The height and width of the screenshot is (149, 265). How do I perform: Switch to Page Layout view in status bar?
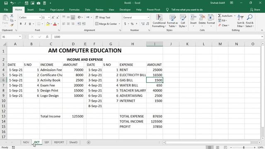(218, 147)
